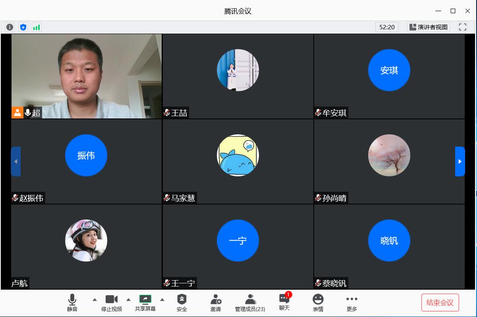Open the 表情 emoji reactions
Viewport: 477px width, 317px height.
(318, 303)
